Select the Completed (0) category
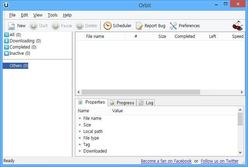 click(20, 47)
